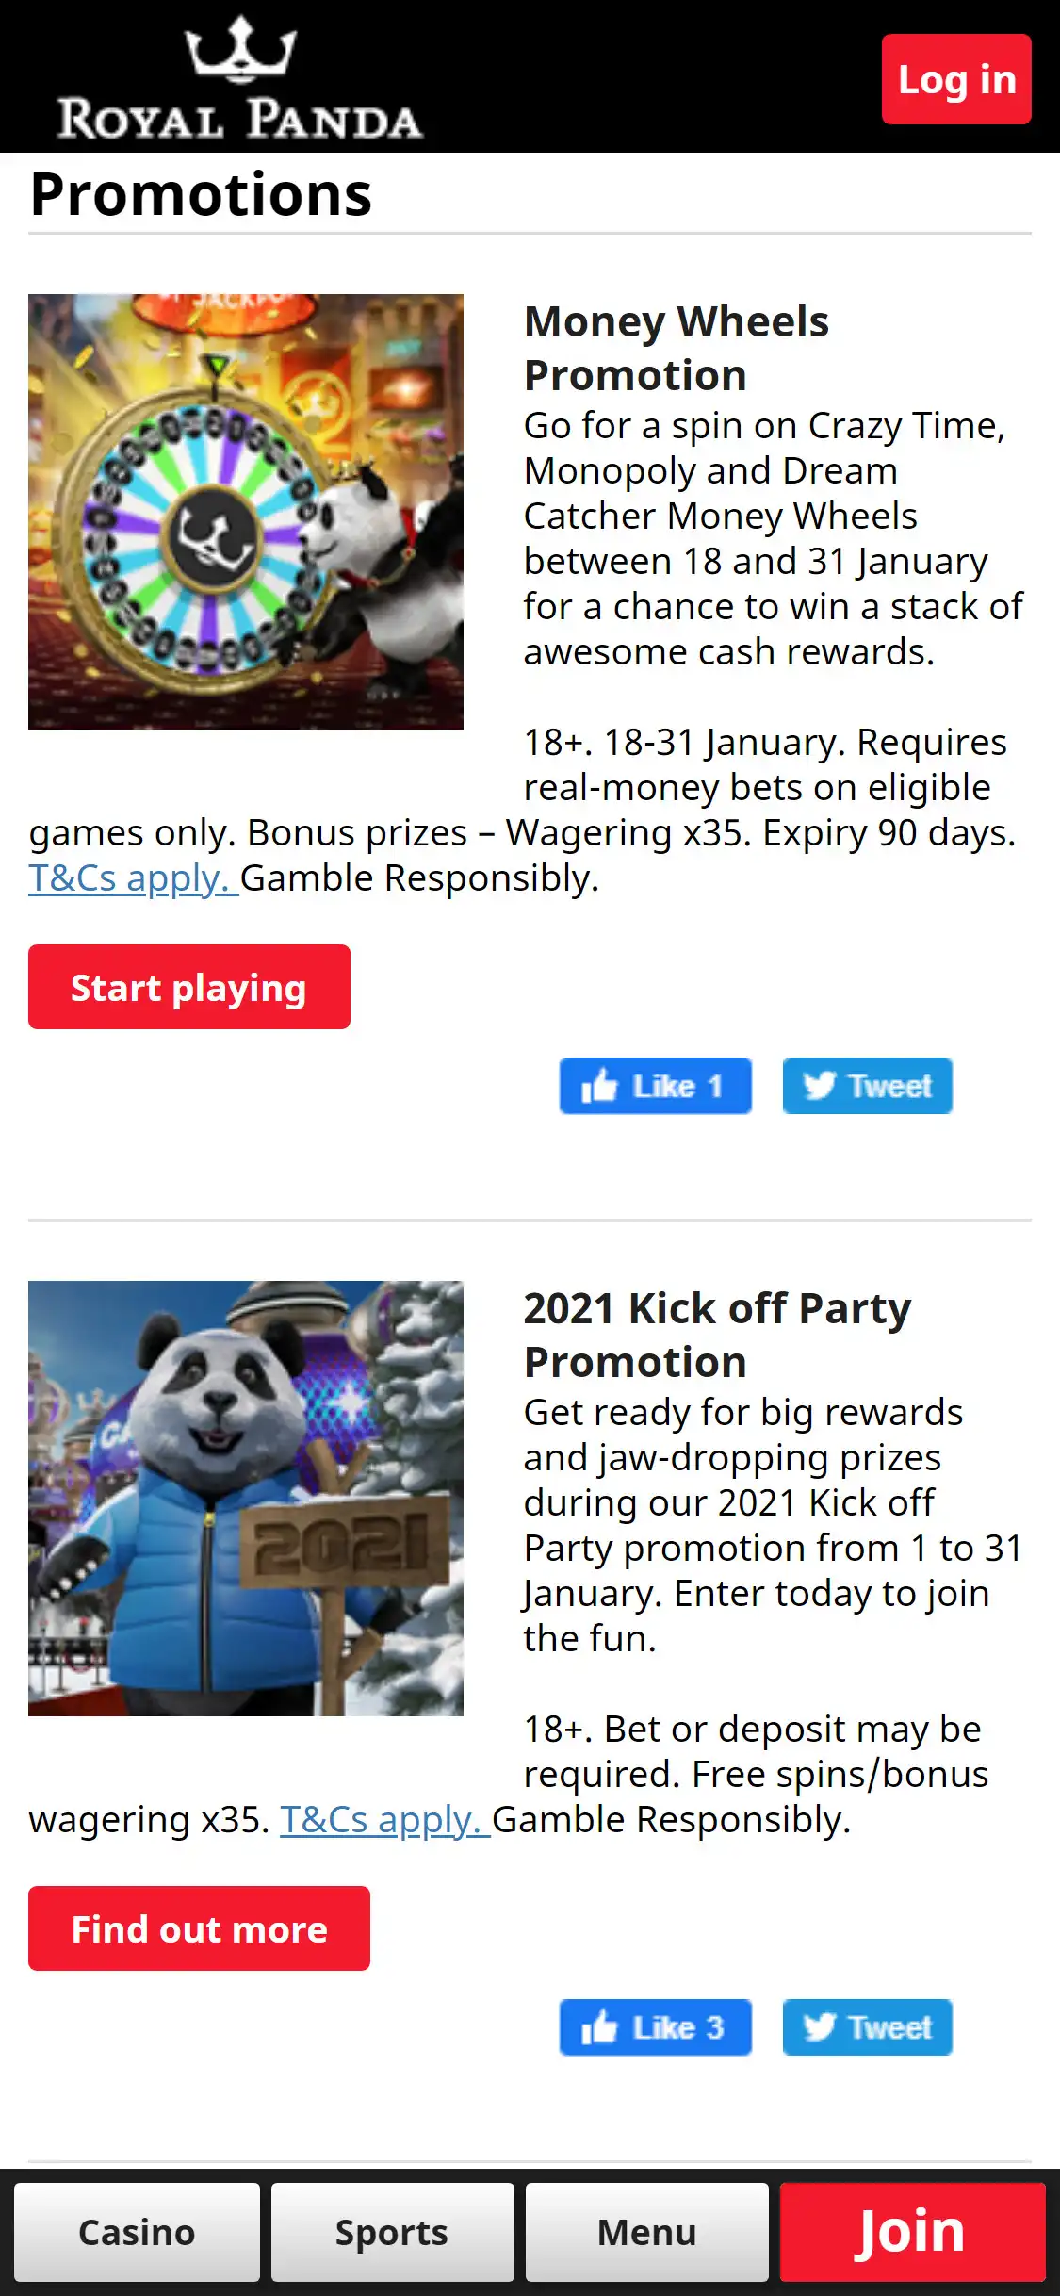Open the Casino tab in bottom bar
Screen dimensions: 1060x2296
pos(137,2232)
